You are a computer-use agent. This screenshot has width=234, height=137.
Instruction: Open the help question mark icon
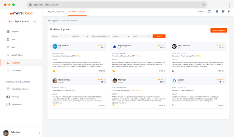(217, 12)
